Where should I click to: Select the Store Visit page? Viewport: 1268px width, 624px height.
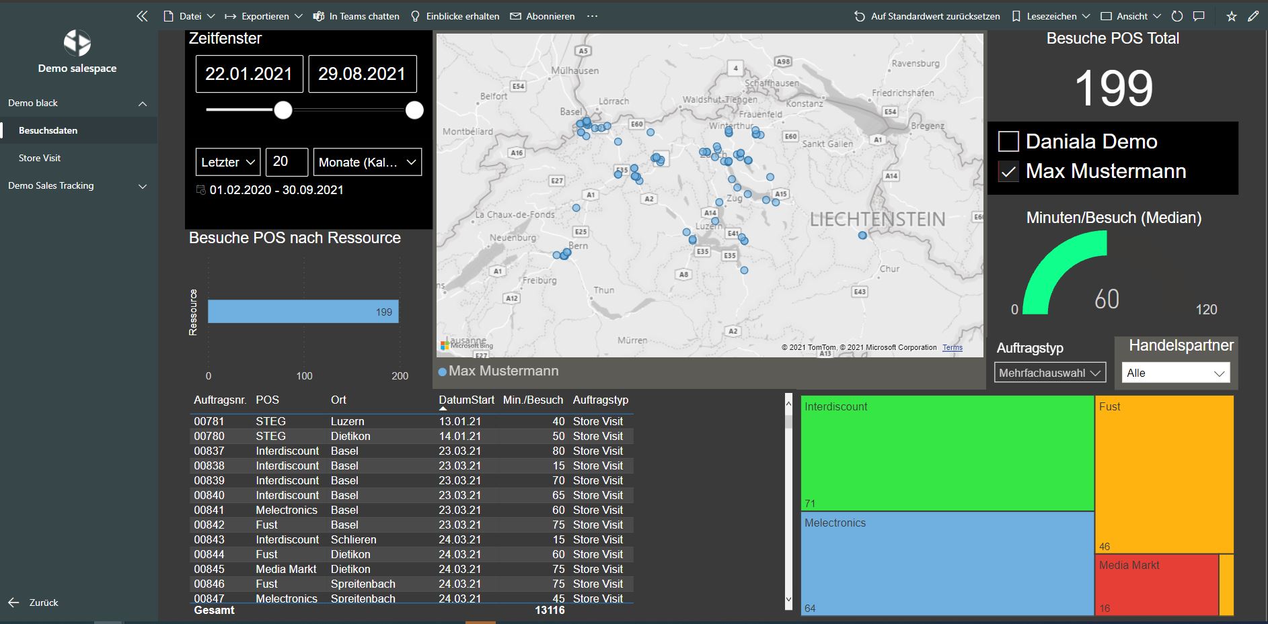pos(79,158)
